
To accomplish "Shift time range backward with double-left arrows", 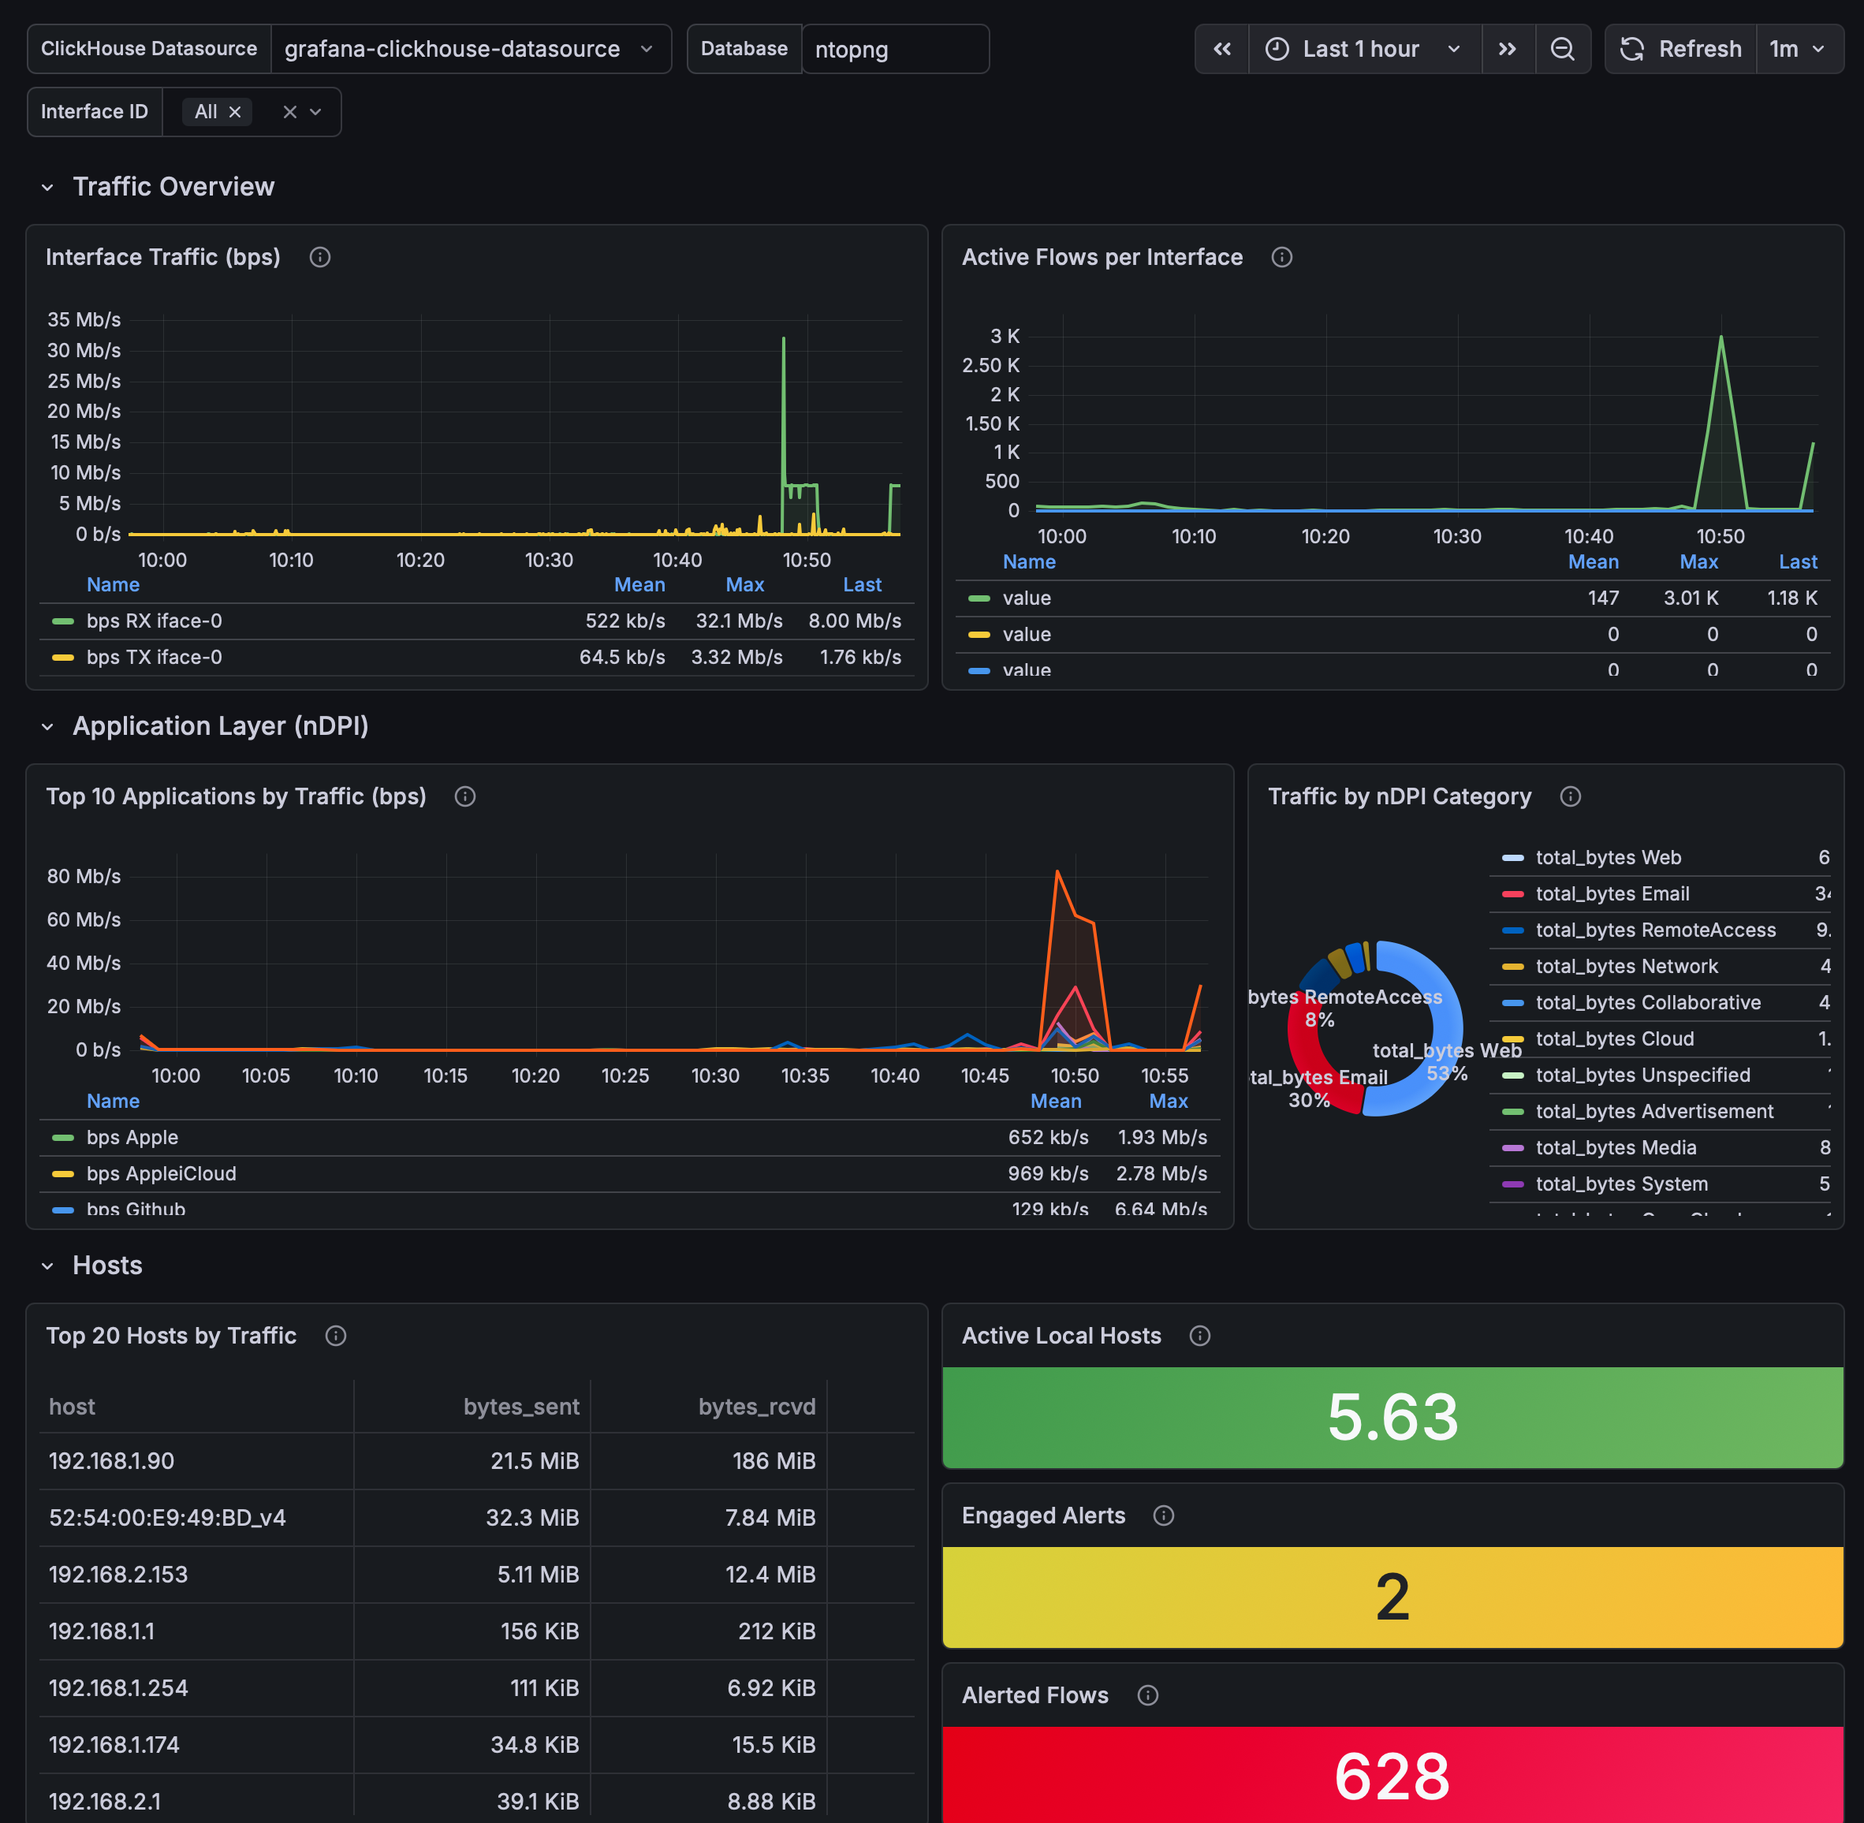I will click(1221, 49).
